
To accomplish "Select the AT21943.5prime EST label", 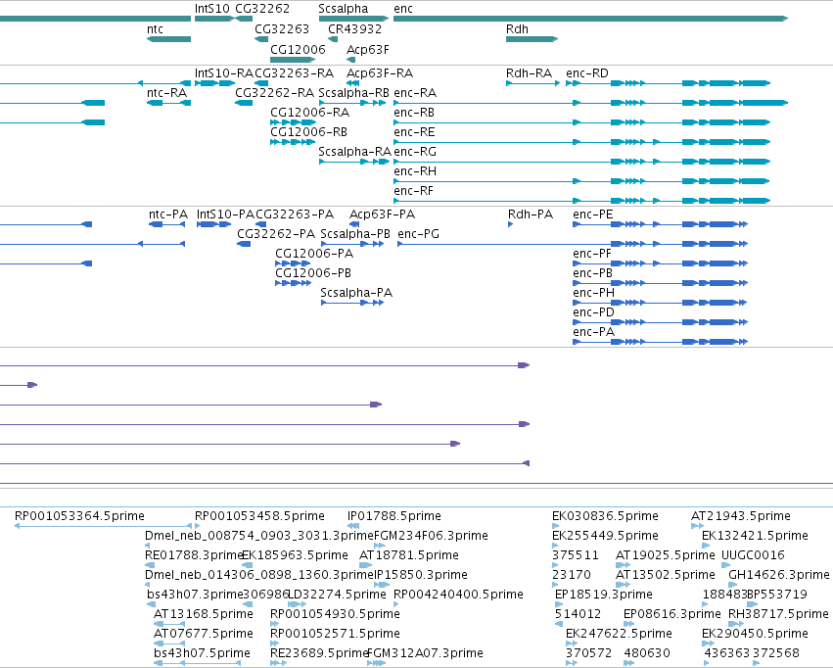I will (x=741, y=516).
